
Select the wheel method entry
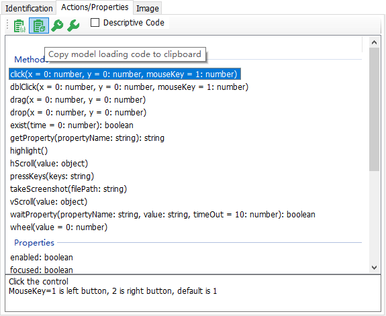[59, 227]
